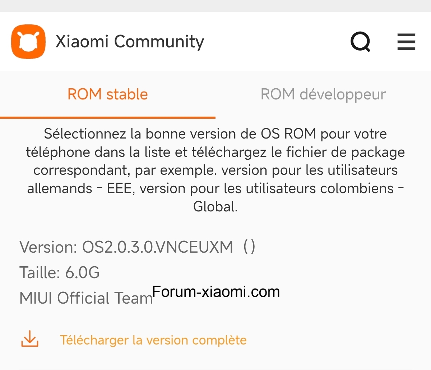Click the word Global. in the description
Image resolution: width=431 pixels, height=370 pixels.
click(x=215, y=207)
